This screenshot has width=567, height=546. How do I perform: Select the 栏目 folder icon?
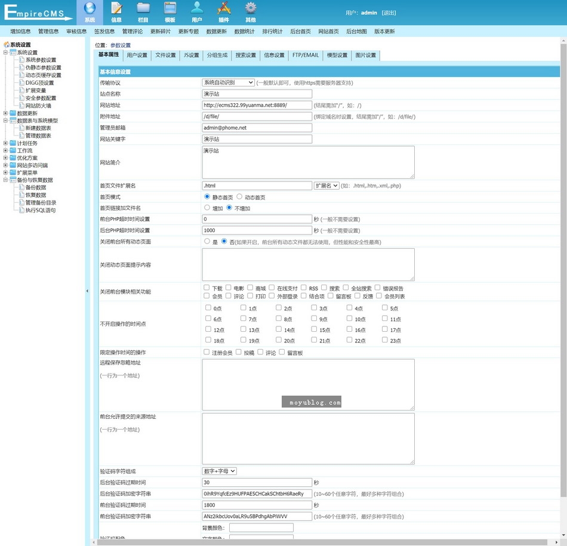tap(143, 8)
